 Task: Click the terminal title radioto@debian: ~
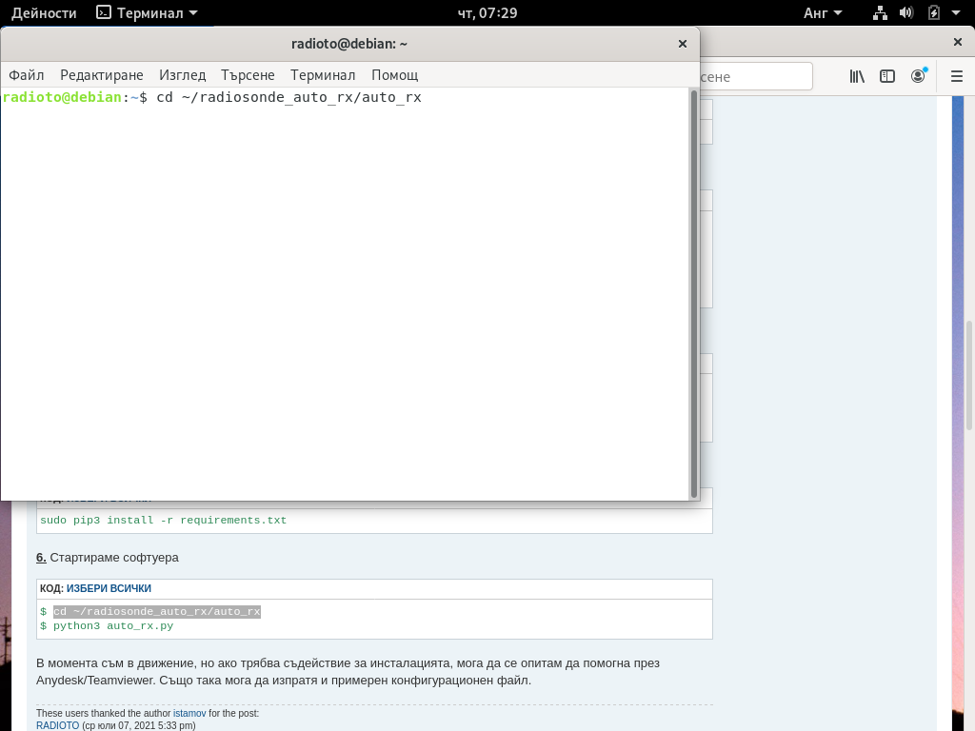349,44
